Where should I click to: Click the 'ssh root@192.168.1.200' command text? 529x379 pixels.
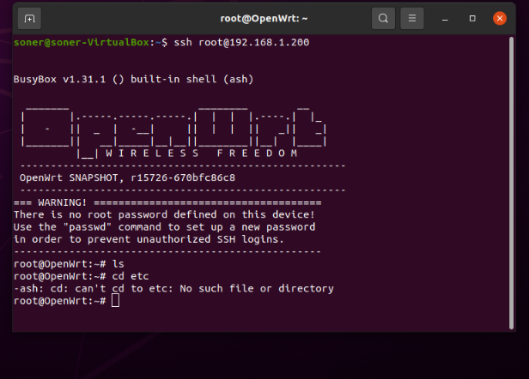click(241, 43)
